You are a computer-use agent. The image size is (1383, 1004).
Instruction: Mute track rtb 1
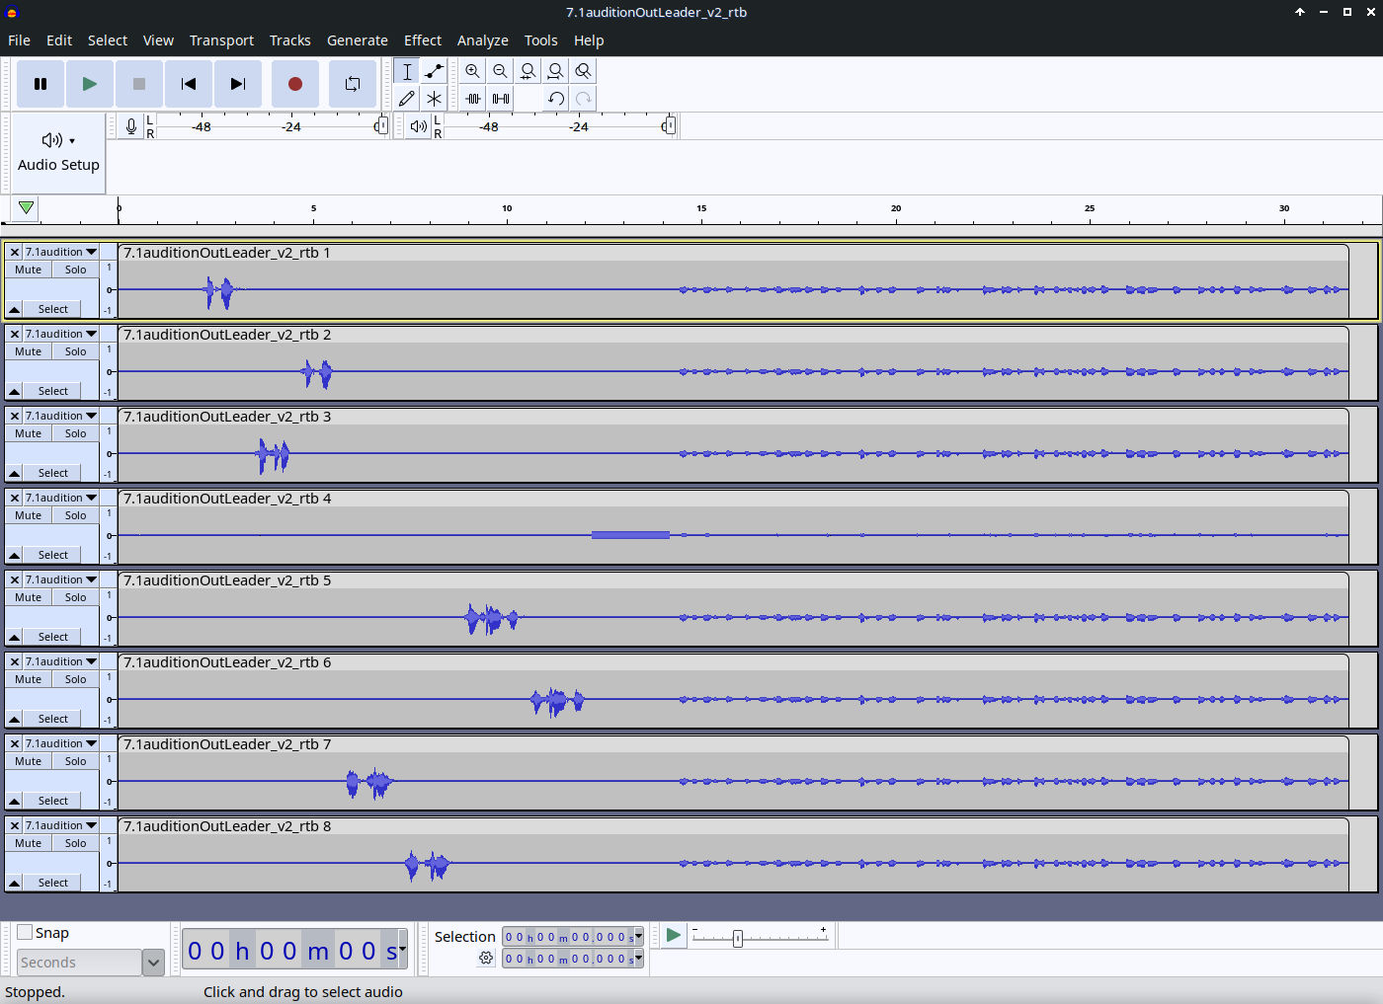29,270
